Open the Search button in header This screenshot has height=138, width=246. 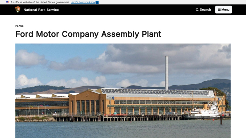(x=203, y=10)
